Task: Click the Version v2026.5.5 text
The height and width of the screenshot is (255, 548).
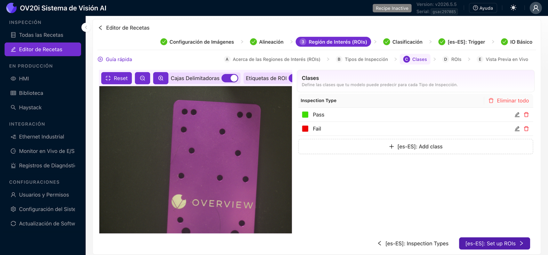Action: [437, 5]
